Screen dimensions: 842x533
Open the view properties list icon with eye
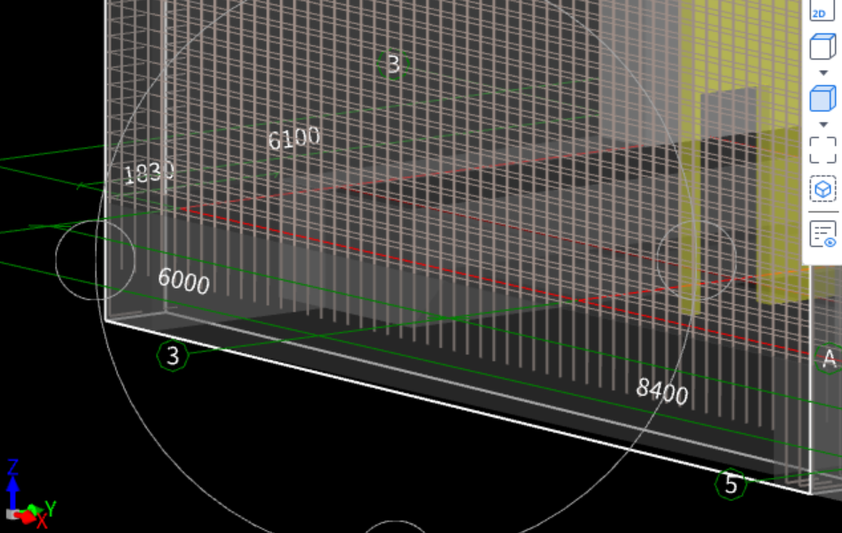823,235
